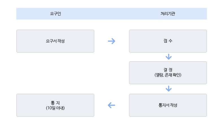Click the 통지서 작성 label text
Viewport: 223px width, 126px height.
[168, 105]
